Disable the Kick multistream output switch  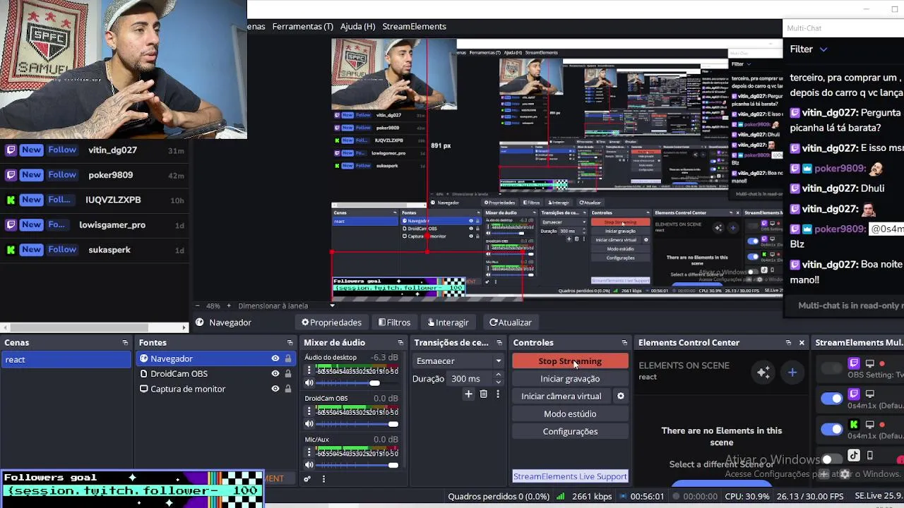click(832, 429)
